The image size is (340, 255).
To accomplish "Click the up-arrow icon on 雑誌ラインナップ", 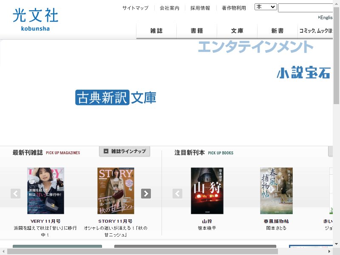I will 106,151.
